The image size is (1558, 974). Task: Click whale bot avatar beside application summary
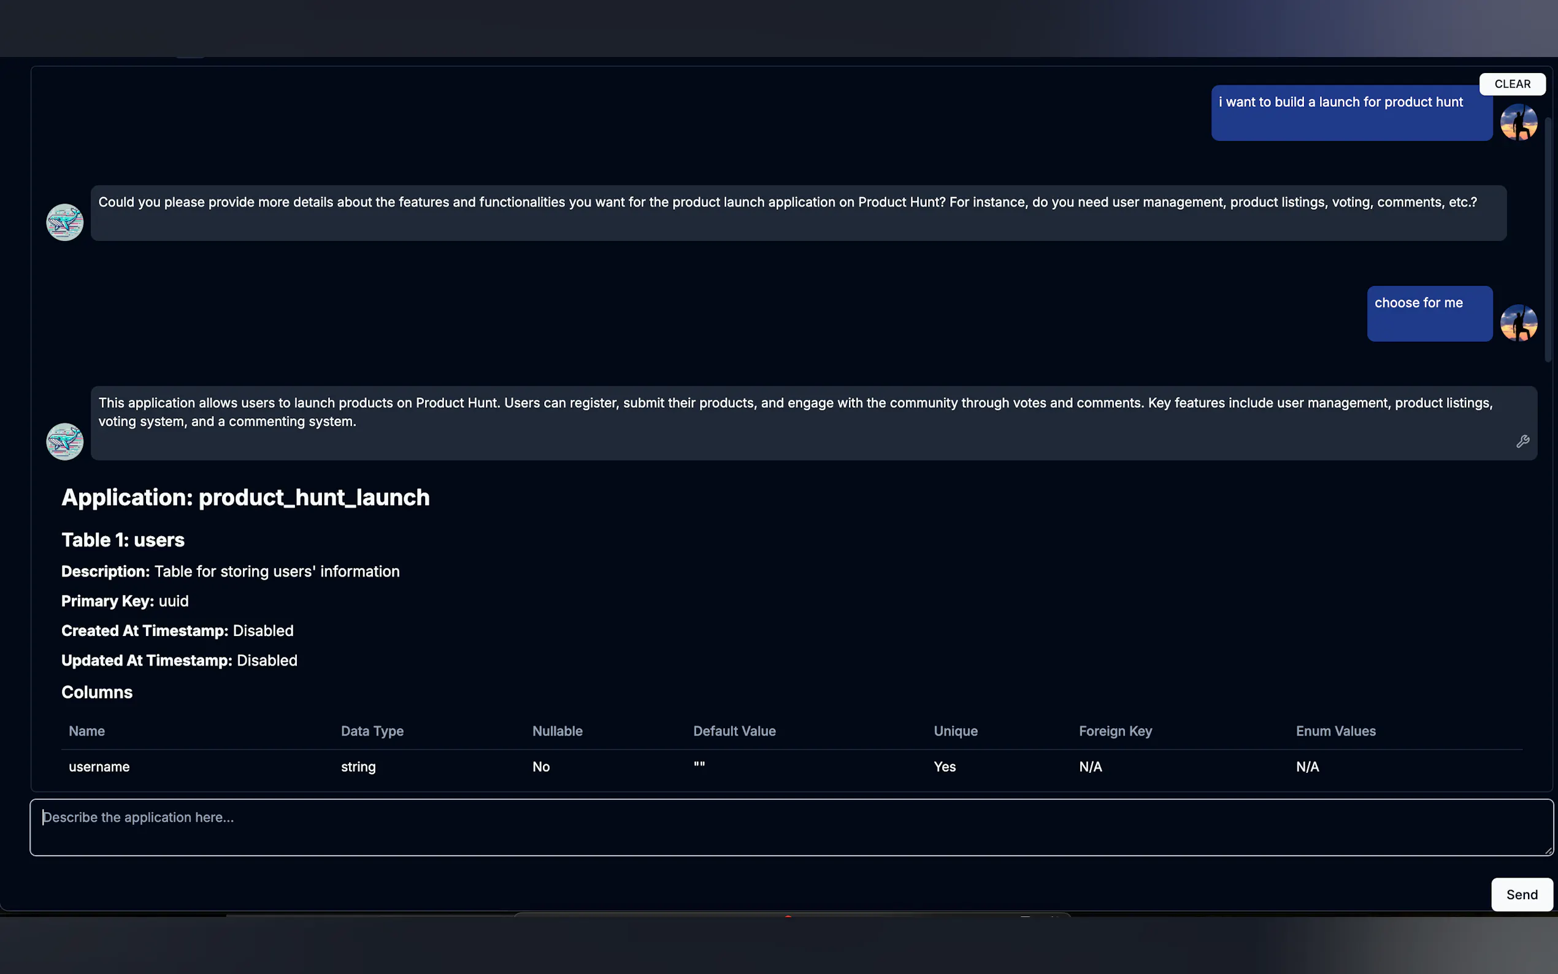(65, 441)
